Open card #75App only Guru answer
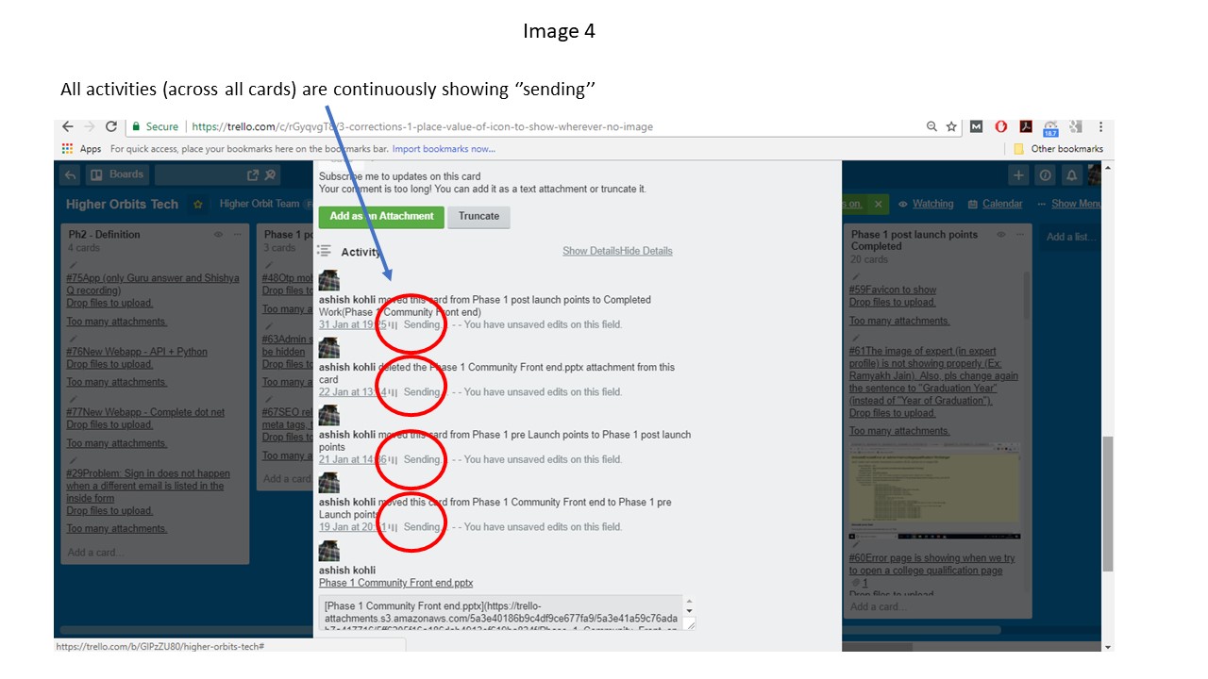The width and height of the screenshot is (1208, 679). click(153, 284)
